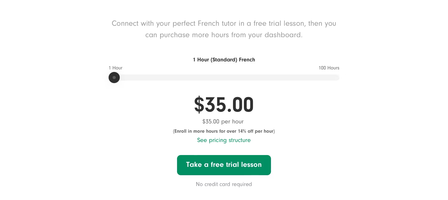This screenshot has width=448, height=200.
Task: Click the word "French" in the slider heading
Action: pos(247,60)
